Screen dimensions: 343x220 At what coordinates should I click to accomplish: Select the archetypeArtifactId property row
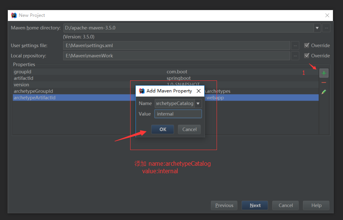pos(166,98)
